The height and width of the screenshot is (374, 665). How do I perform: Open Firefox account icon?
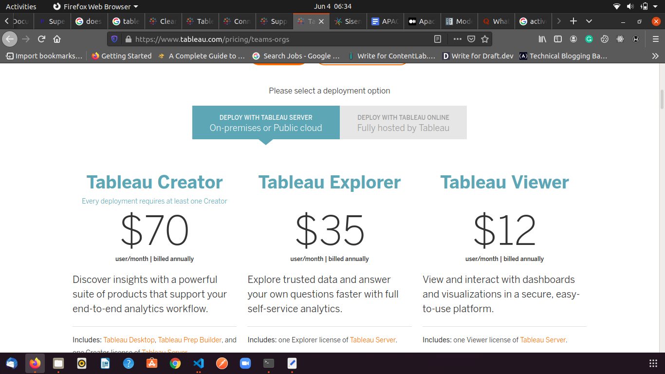click(x=573, y=39)
